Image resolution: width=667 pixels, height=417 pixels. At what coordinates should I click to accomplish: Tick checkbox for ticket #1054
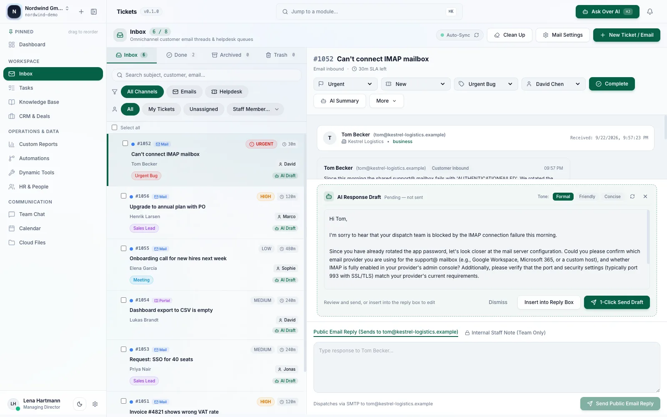tap(123, 300)
